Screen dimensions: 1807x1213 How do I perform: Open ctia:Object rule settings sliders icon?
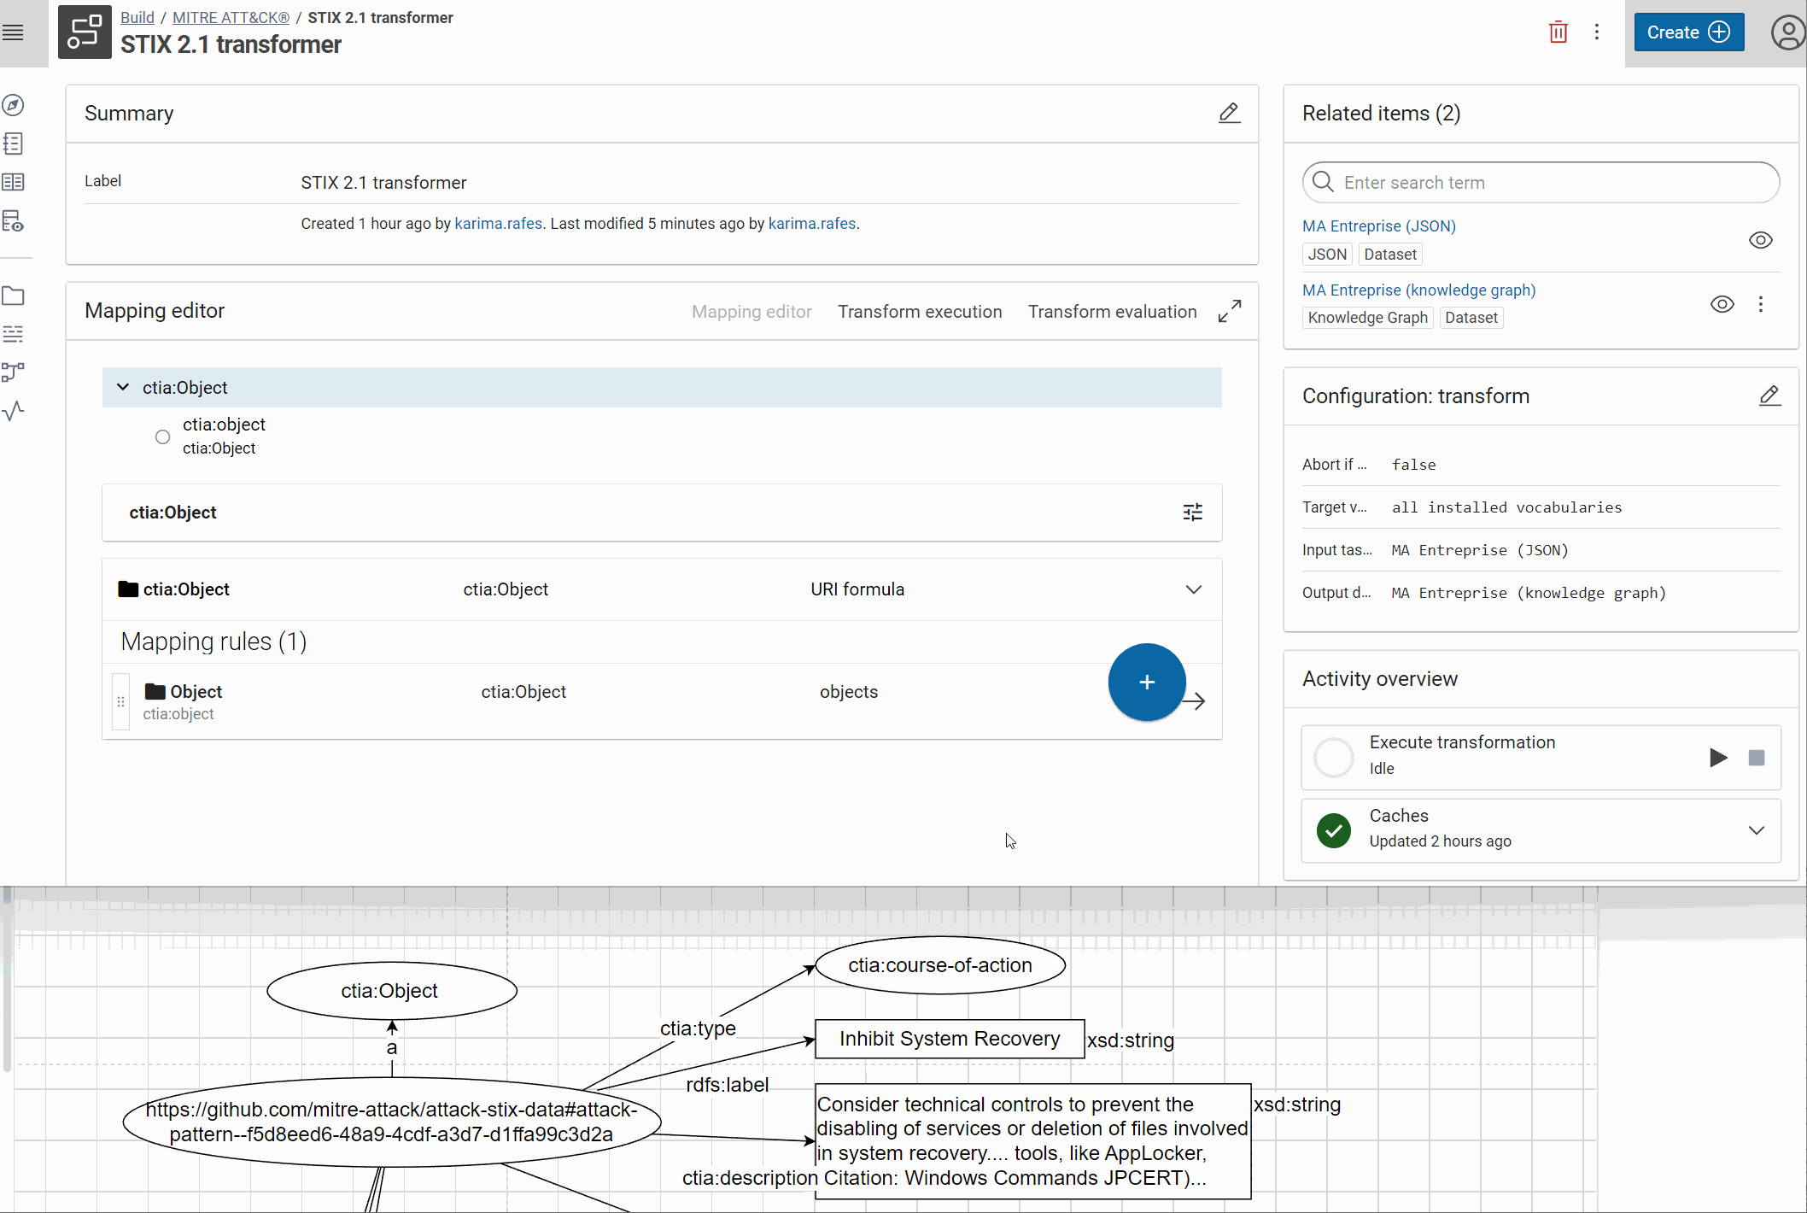click(1192, 512)
